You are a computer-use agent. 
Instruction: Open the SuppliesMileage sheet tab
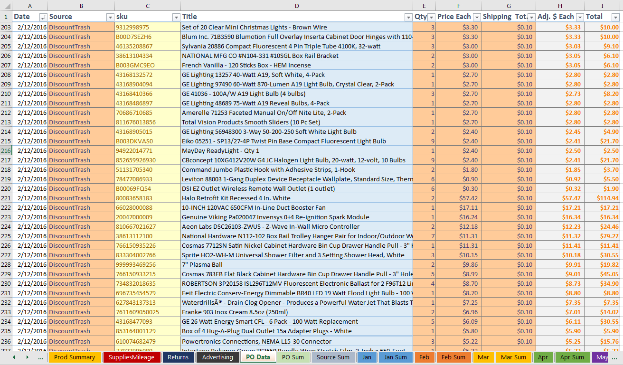132,357
